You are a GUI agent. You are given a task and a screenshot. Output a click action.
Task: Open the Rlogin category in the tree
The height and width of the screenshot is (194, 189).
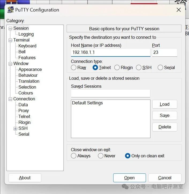[x=24, y=122]
